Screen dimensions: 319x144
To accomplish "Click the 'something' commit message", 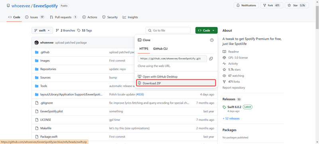I will point(116,111).
